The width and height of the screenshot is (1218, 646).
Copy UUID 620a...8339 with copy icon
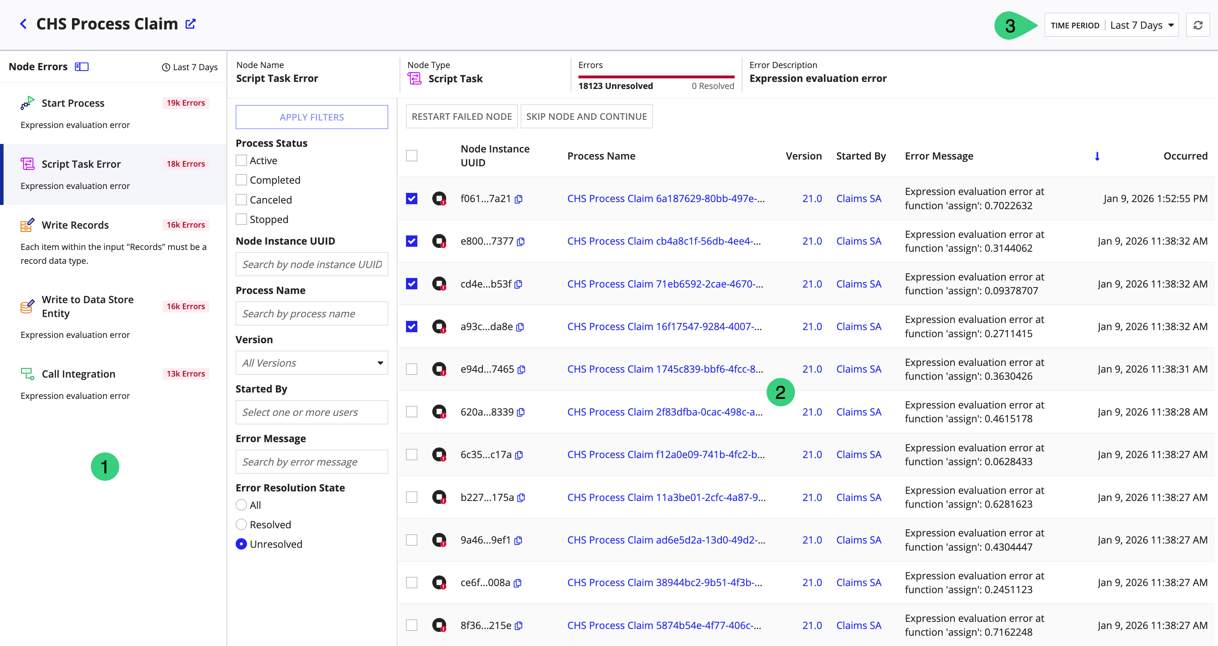(x=521, y=412)
